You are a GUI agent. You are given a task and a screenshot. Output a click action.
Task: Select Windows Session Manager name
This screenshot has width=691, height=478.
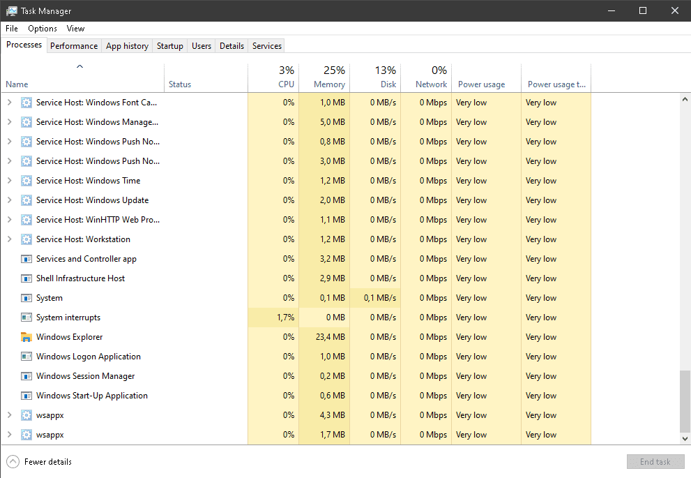(x=86, y=376)
